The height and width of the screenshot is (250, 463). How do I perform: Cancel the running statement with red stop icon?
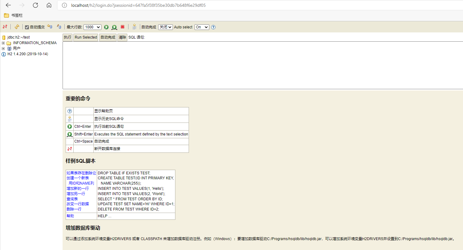click(x=122, y=27)
